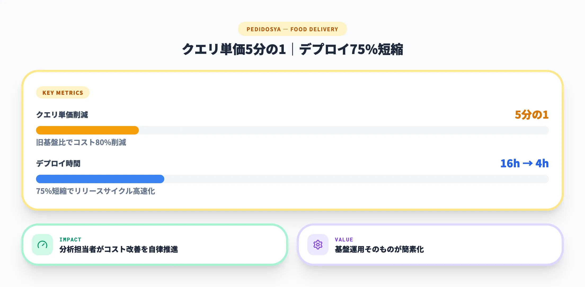
Task: Click the 旧基盤比でコスト80%削減 caption
Action: point(81,142)
